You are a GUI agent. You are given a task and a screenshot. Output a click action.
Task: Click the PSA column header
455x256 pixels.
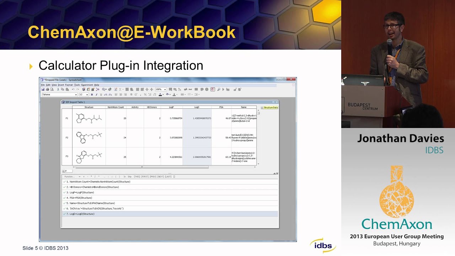pyautogui.click(x=221, y=107)
